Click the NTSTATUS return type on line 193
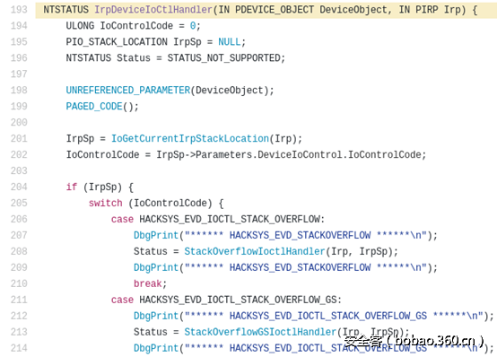This screenshot has height=357, width=497. point(65,10)
